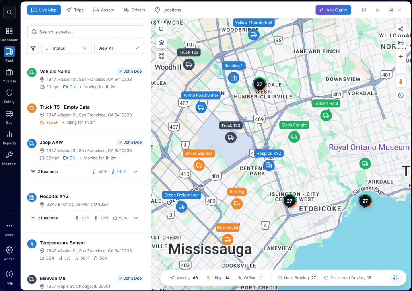Open the Status sort dropdown
This screenshot has height=291, width=412.
66,48
